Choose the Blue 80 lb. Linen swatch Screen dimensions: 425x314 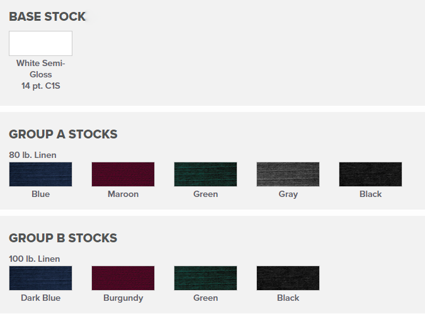tap(40, 174)
